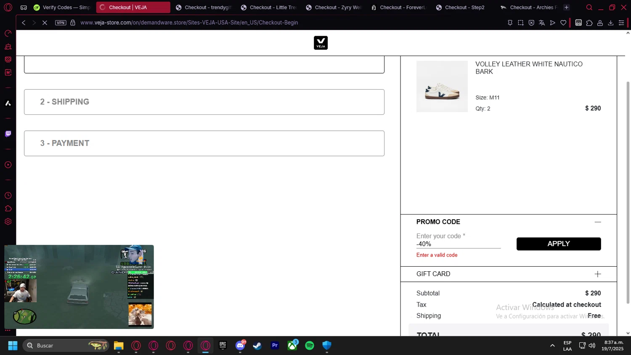Take a snapshot with the capture icon
The image size is (631, 355).
pos(521,23)
